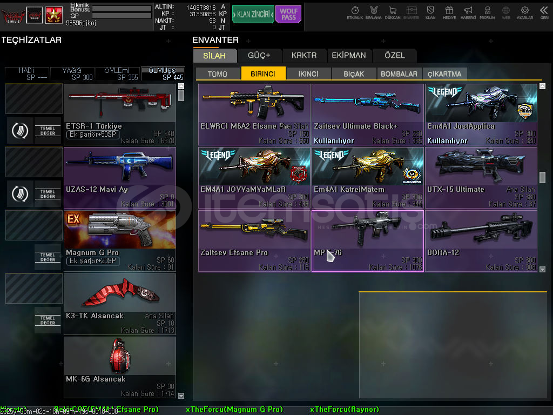Click equipment list scroll down arrow
553x415 pixels.
coord(181,396)
